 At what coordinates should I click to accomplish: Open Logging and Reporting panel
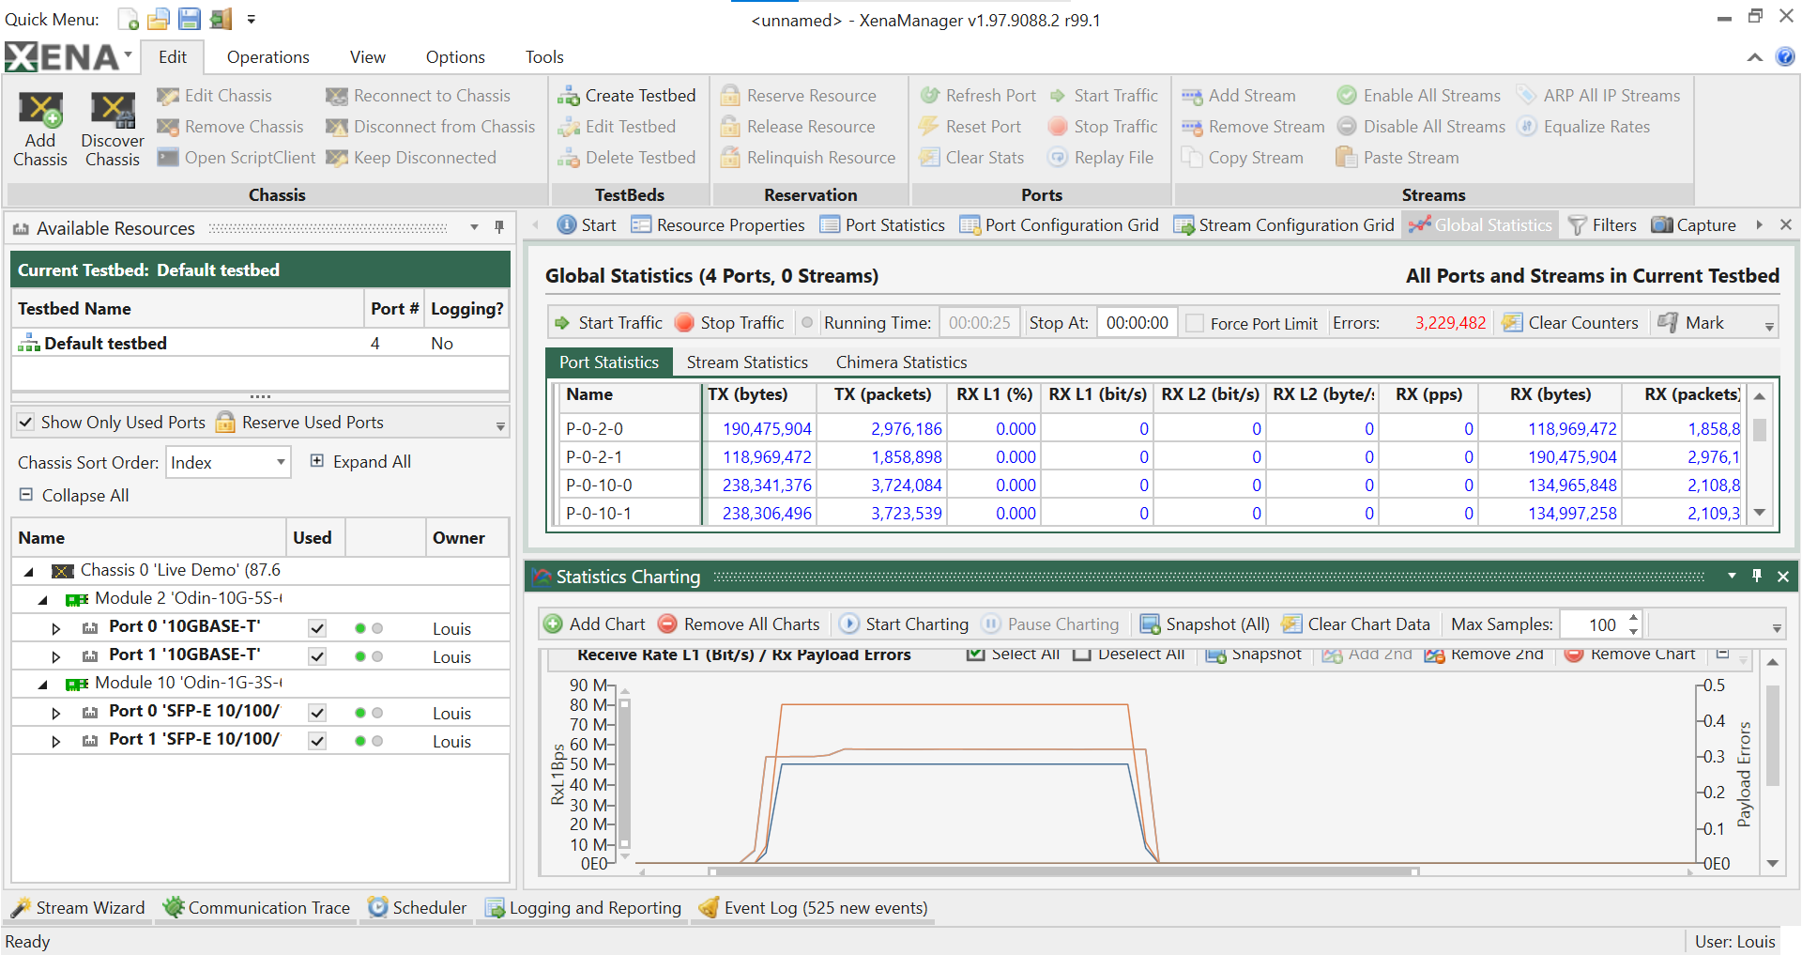583,908
